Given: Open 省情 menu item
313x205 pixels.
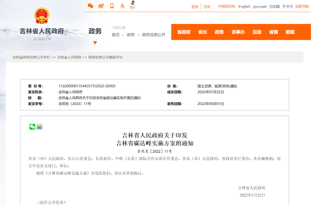Looking at the screenshot, I should click(274, 32).
